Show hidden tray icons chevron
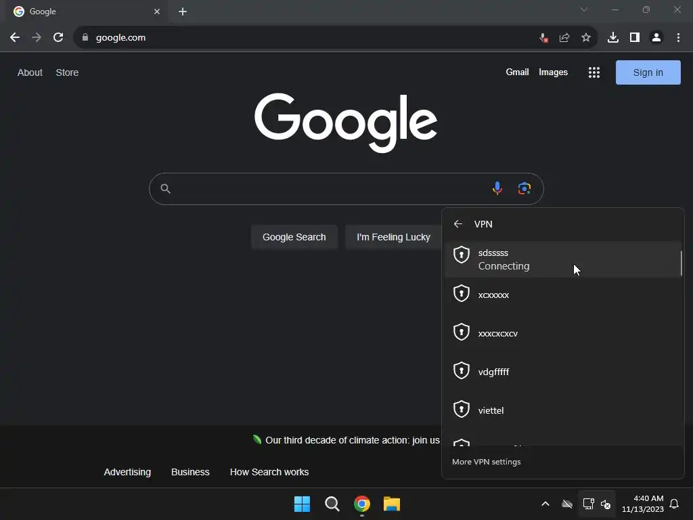 pyautogui.click(x=545, y=504)
